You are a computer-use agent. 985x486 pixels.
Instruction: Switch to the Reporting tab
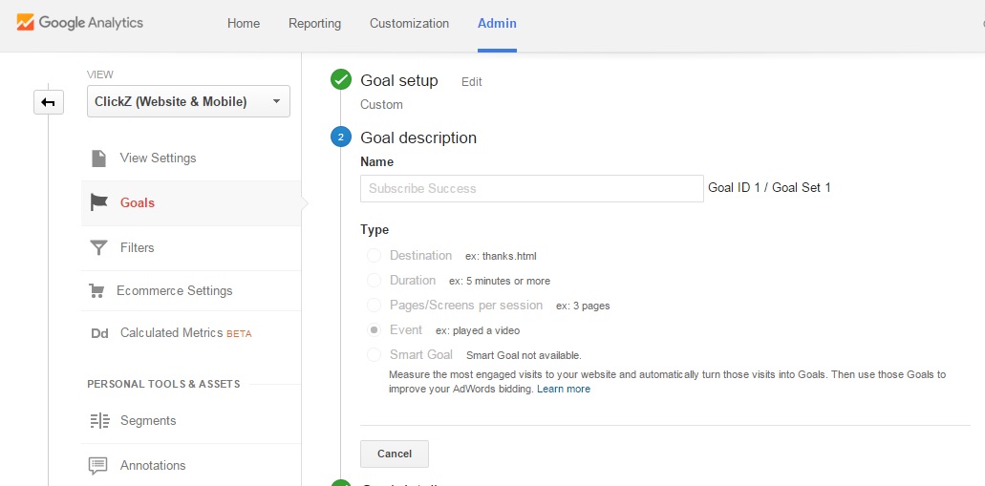[314, 24]
